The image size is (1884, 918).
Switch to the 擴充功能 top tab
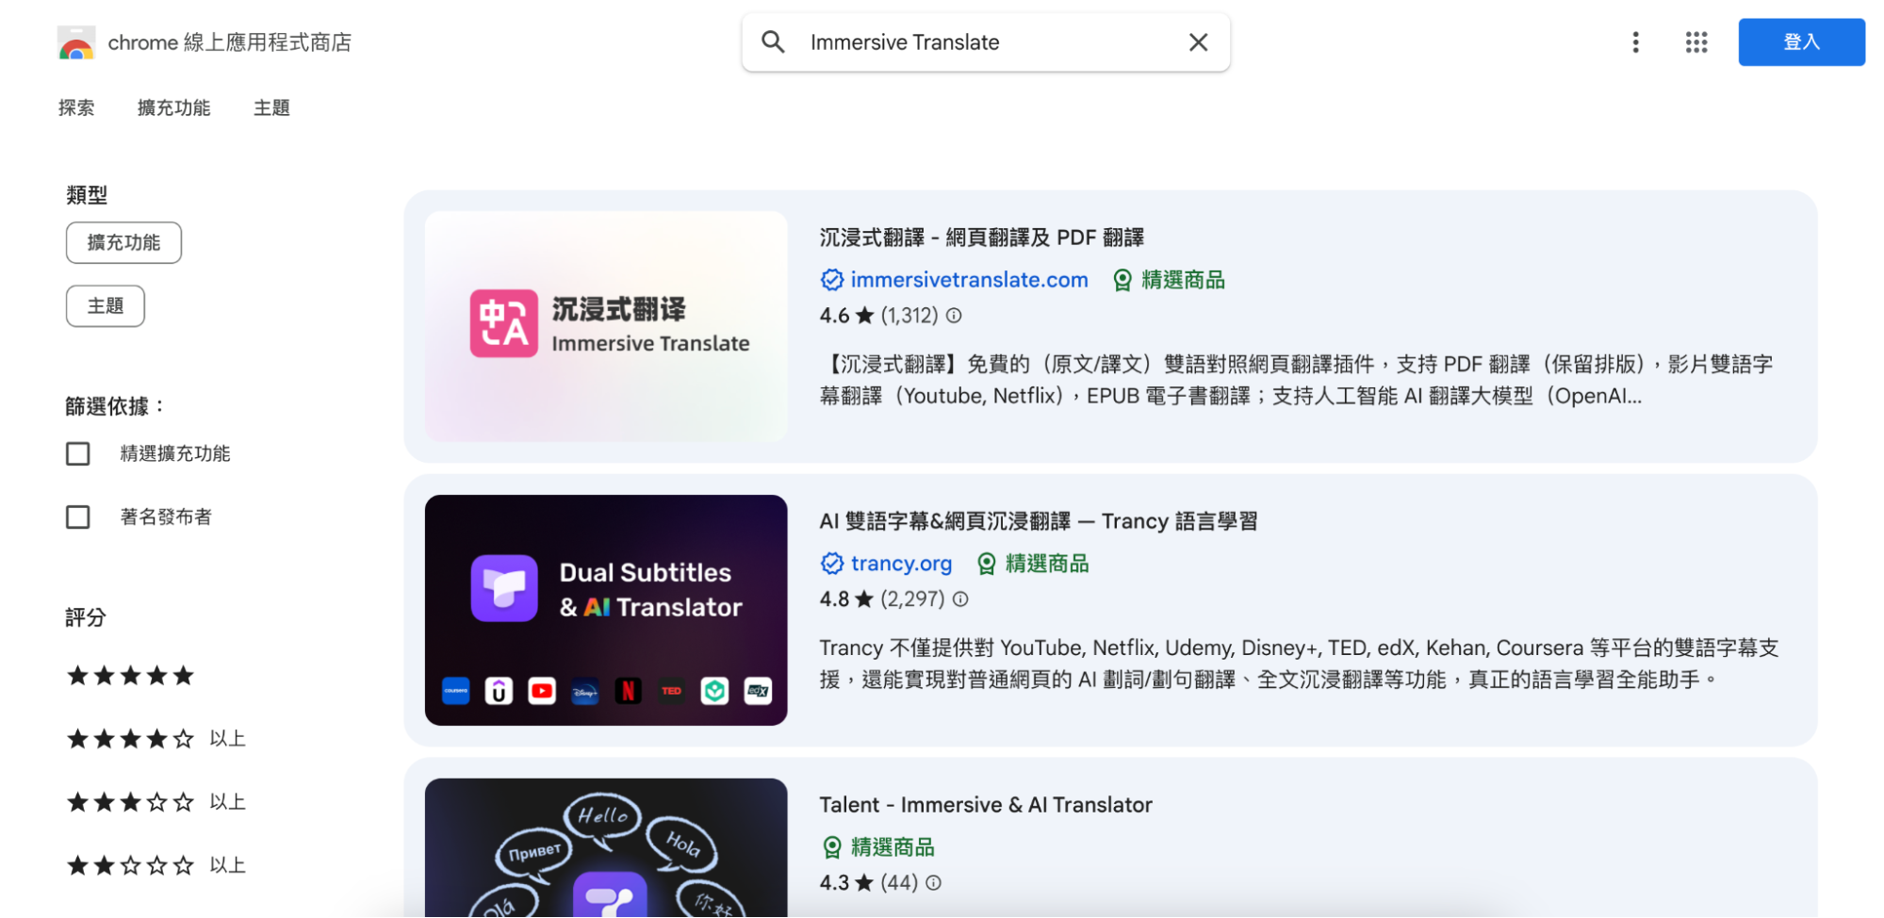173,108
